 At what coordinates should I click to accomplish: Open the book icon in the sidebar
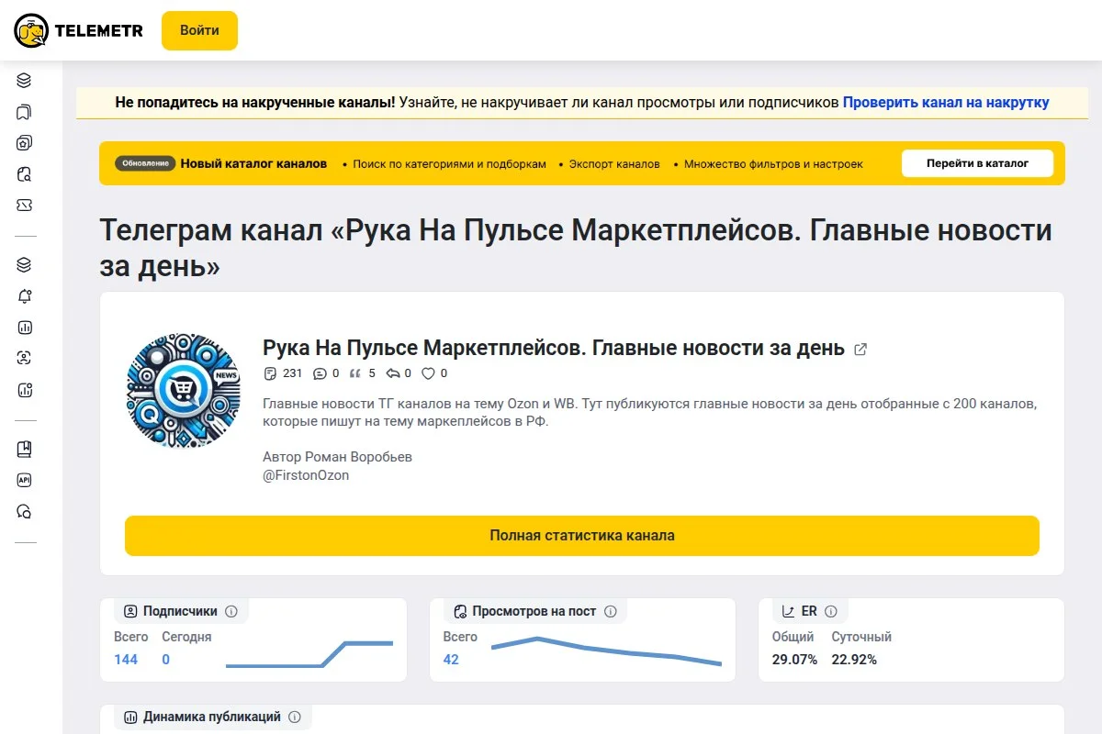[x=25, y=450]
